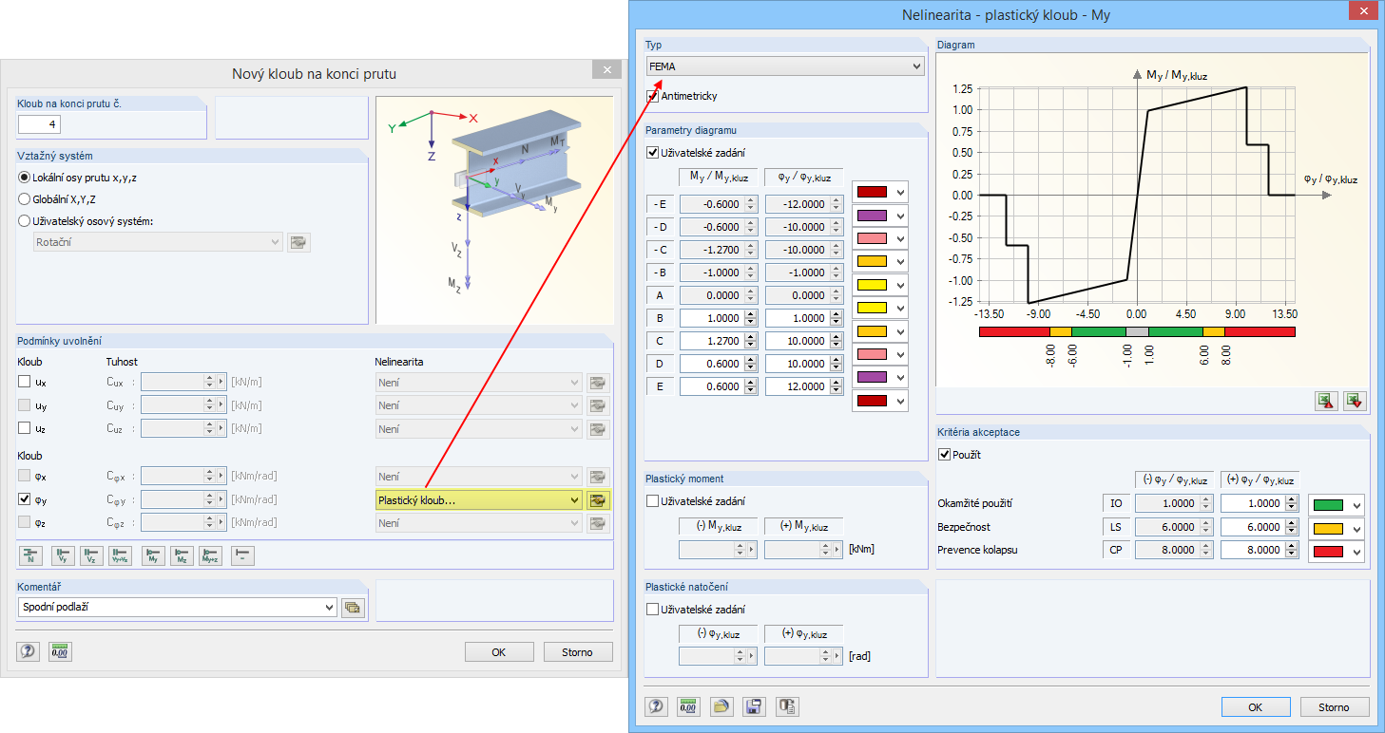Click the φy/φy,kluz value in row E
The image size is (1385, 733).
797,387
